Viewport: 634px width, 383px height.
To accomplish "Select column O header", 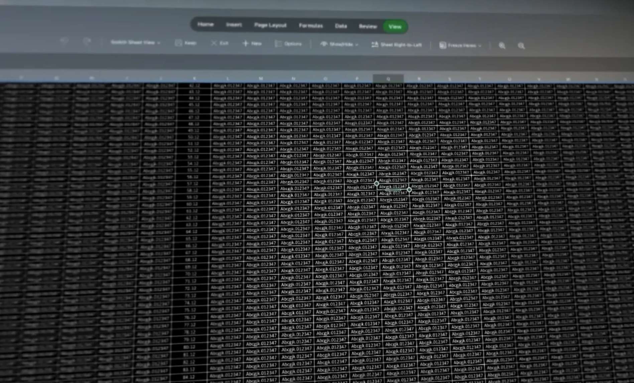I will pyautogui.click(x=325, y=79).
